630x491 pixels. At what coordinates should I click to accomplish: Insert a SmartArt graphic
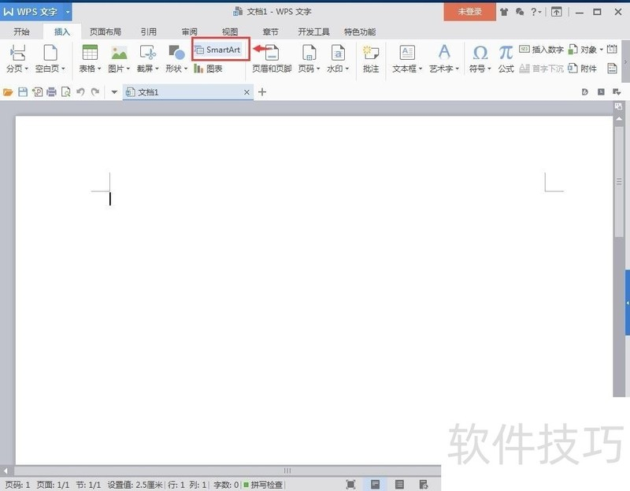pyautogui.click(x=220, y=49)
